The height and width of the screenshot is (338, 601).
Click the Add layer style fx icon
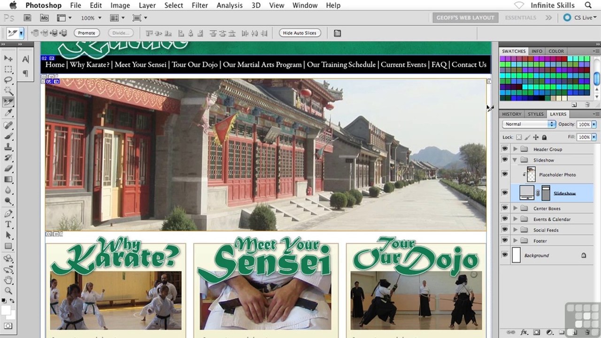524,332
